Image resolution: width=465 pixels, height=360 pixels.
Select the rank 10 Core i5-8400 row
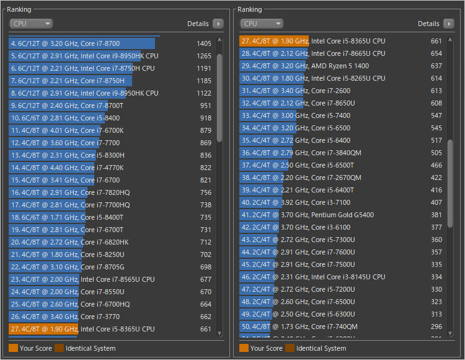point(110,118)
